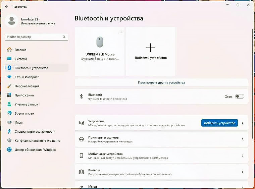
Task: Click the UGREEN BLE Mouse name
Action: click(100, 54)
